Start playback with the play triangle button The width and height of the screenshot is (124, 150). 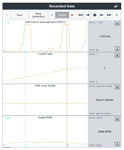click(x=102, y=15)
